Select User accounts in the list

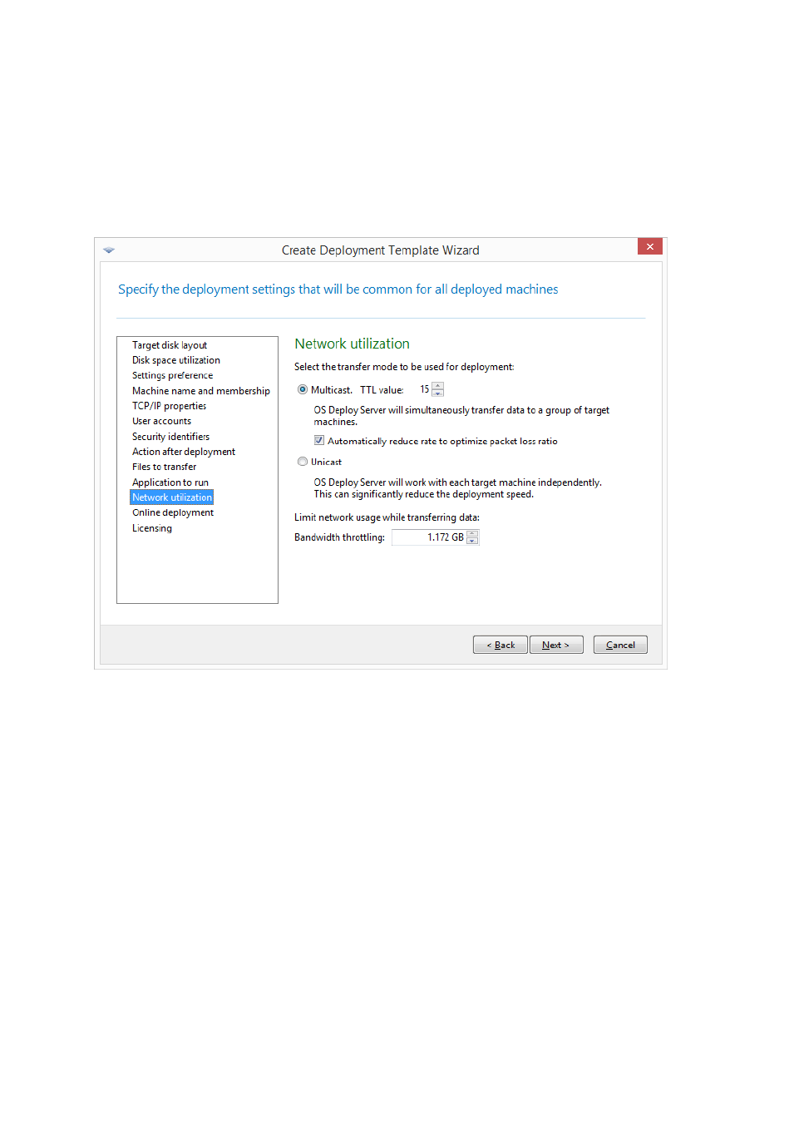pos(161,421)
